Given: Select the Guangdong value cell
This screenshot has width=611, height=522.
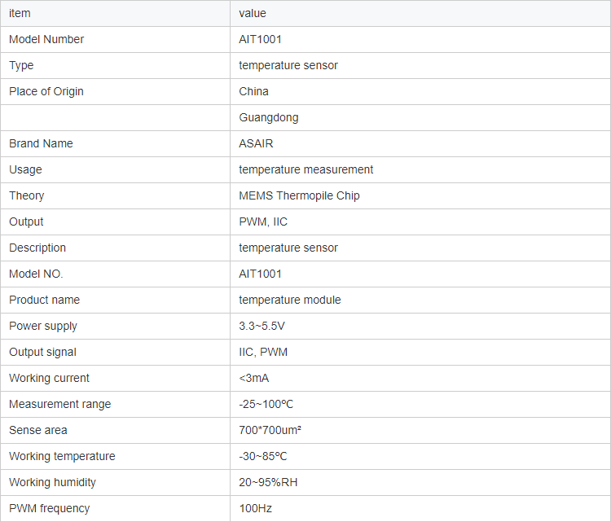Looking at the screenshot, I should [x=269, y=117].
